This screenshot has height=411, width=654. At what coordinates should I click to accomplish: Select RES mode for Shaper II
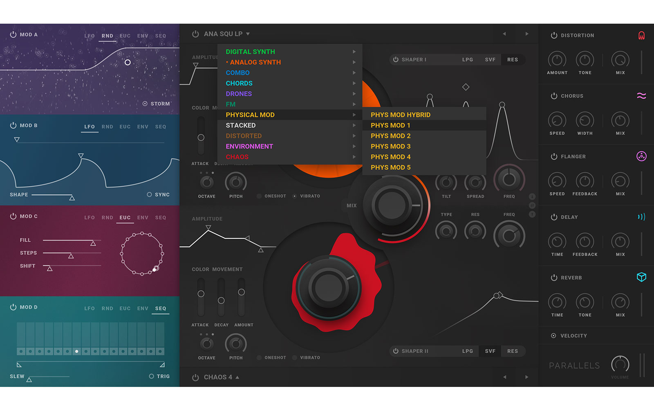[x=513, y=351]
